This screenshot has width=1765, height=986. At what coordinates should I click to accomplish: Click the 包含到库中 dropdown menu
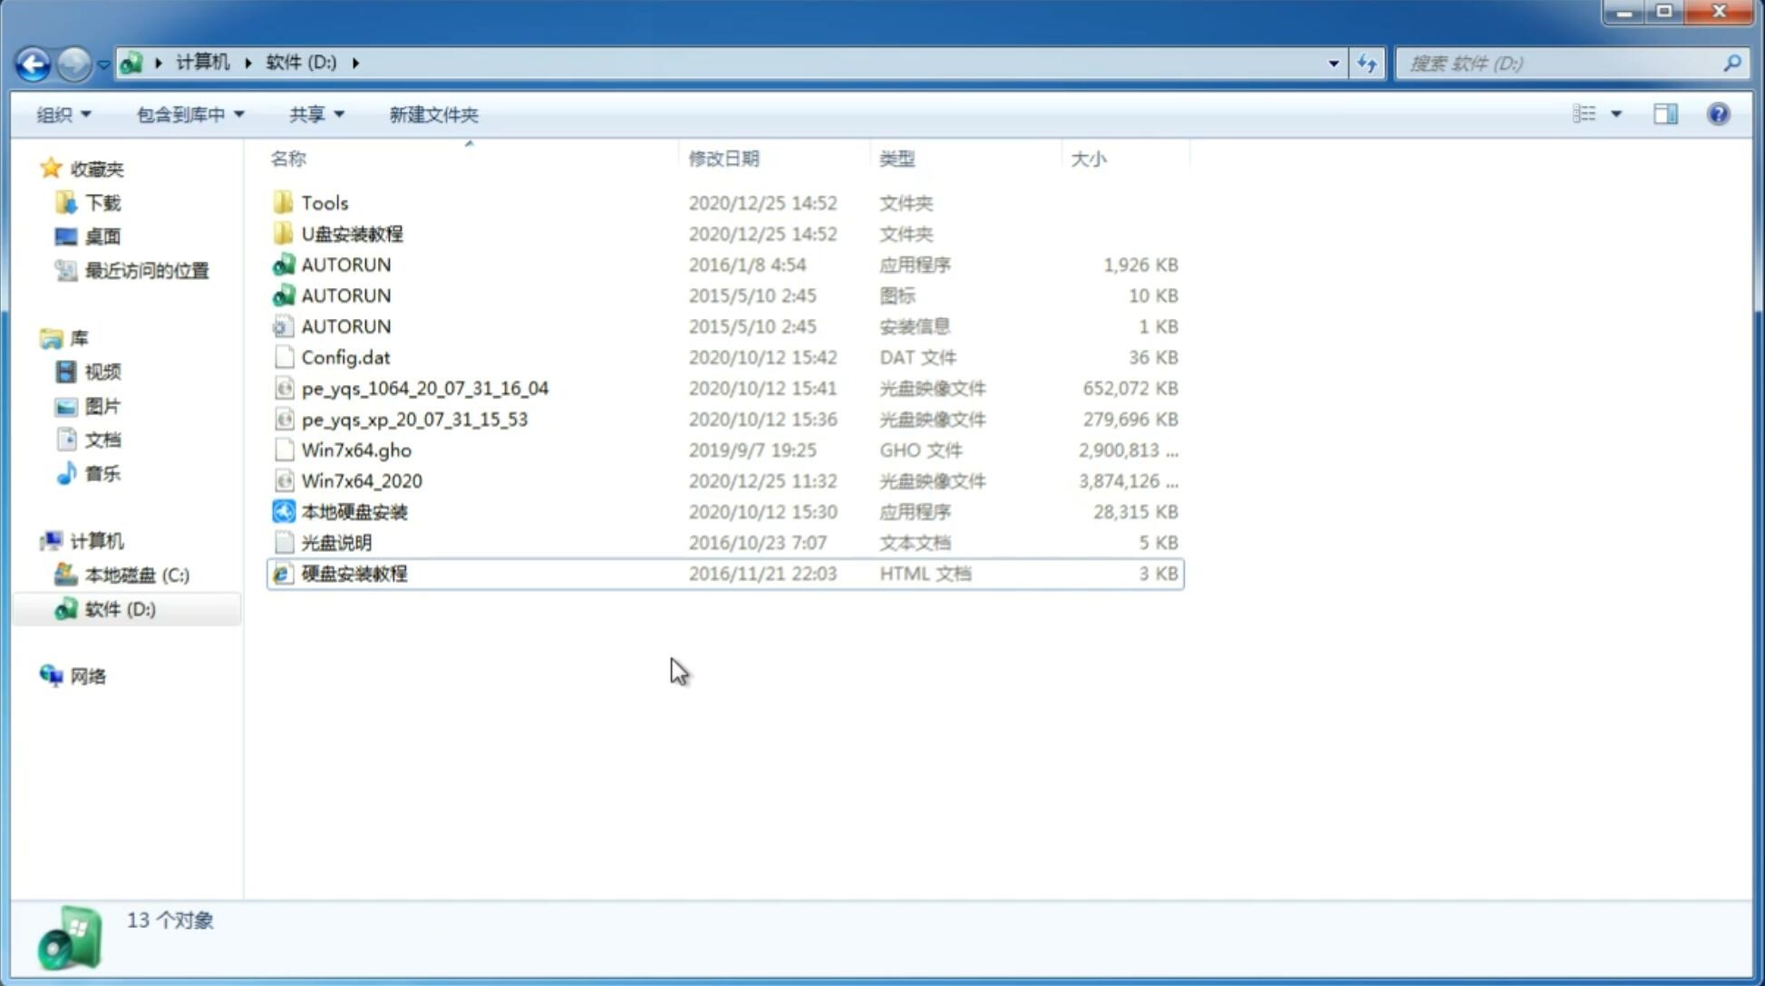pos(189,114)
